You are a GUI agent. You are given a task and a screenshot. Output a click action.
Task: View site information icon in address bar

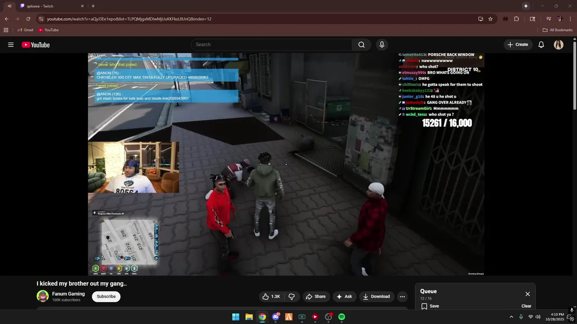tap(41, 19)
